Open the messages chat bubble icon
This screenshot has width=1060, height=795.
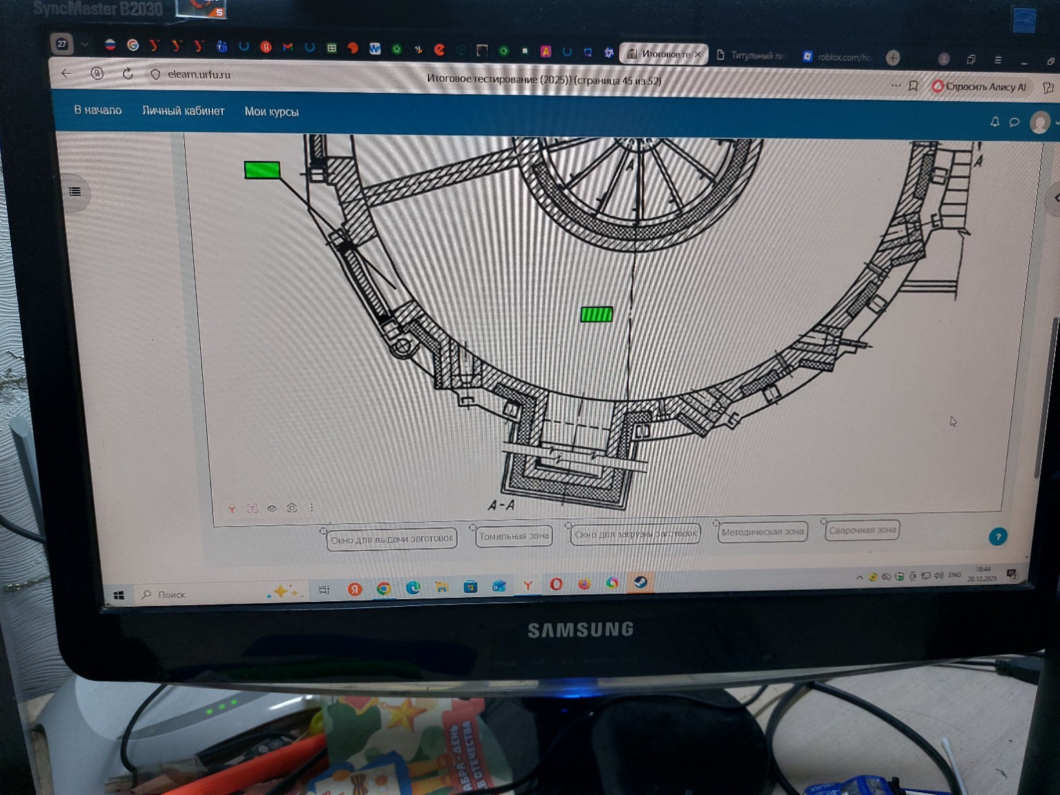pyautogui.click(x=1014, y=122)
